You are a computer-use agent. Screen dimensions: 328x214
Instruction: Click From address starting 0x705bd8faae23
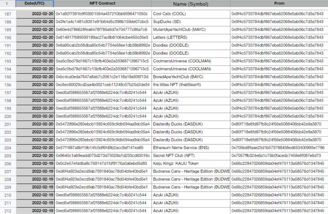tap(279, 148)
